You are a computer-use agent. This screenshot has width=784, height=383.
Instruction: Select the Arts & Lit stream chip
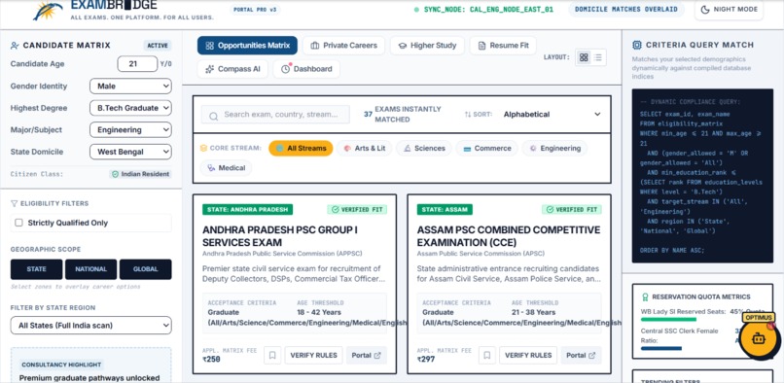(x=364, y=149)
